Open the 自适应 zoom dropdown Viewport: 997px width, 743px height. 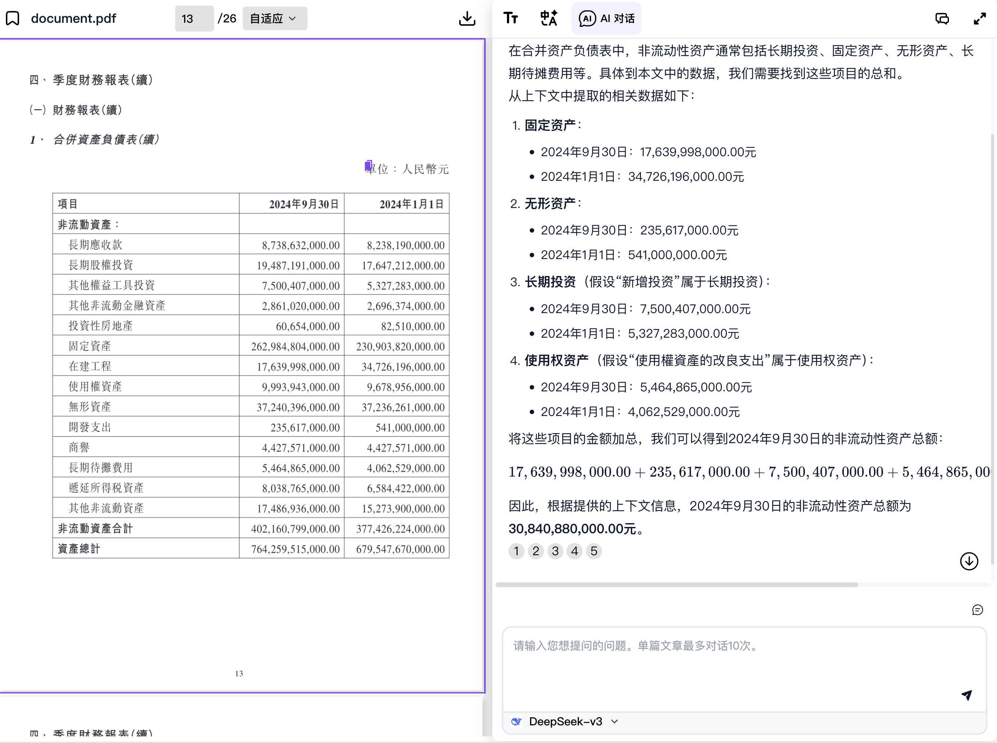[x=275, y=18]
